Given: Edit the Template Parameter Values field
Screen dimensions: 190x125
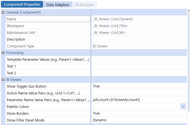Looking at the screenshot, I should 139,59.
